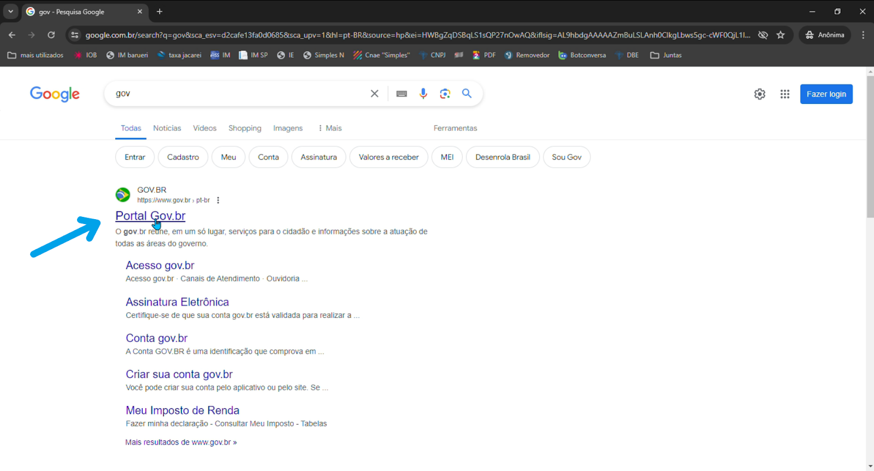Switch to the Shopping tab
This screenshot has width=874, height=471.
pos(245,128)
